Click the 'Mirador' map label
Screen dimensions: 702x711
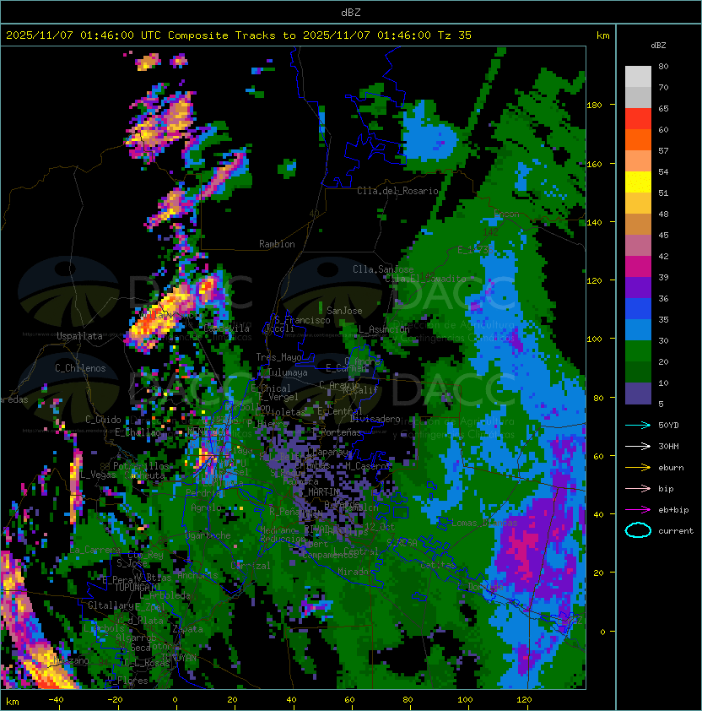tap(354, 572)
